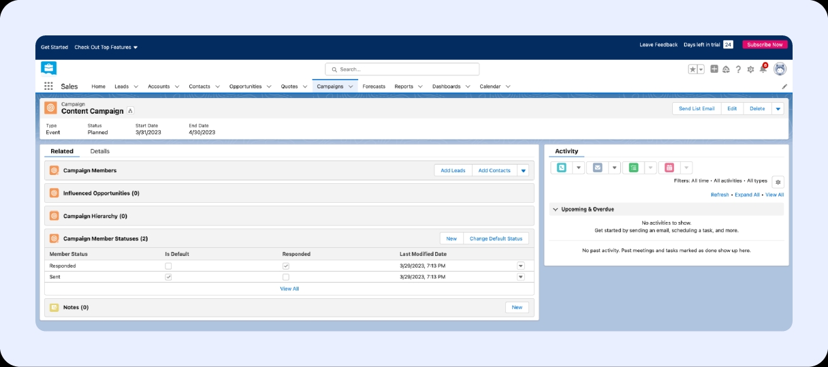The width and height of the screenshot is (828, 367).
Task: Open the favorites list dropdown arrow
Action: coord(701,69)
